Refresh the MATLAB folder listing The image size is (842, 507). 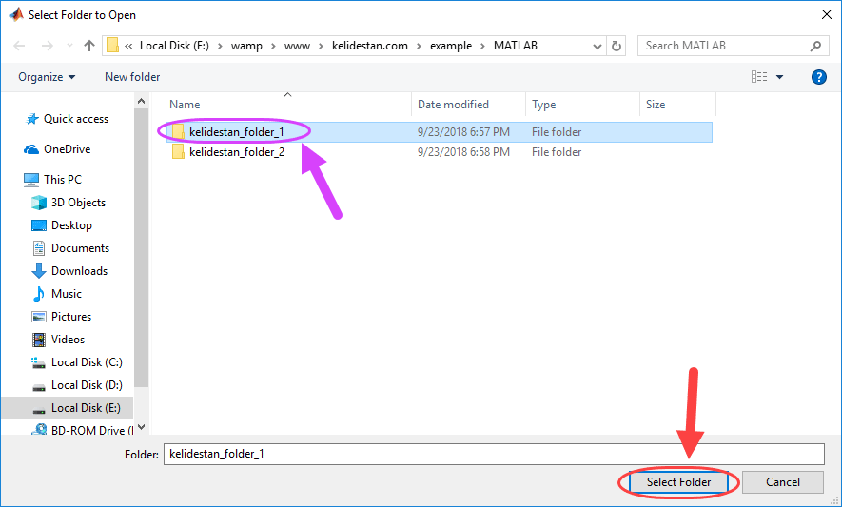(x=617, y=47)
